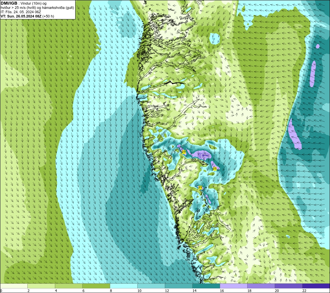Click the 12–14 m/s teal legend swatch

179,286
